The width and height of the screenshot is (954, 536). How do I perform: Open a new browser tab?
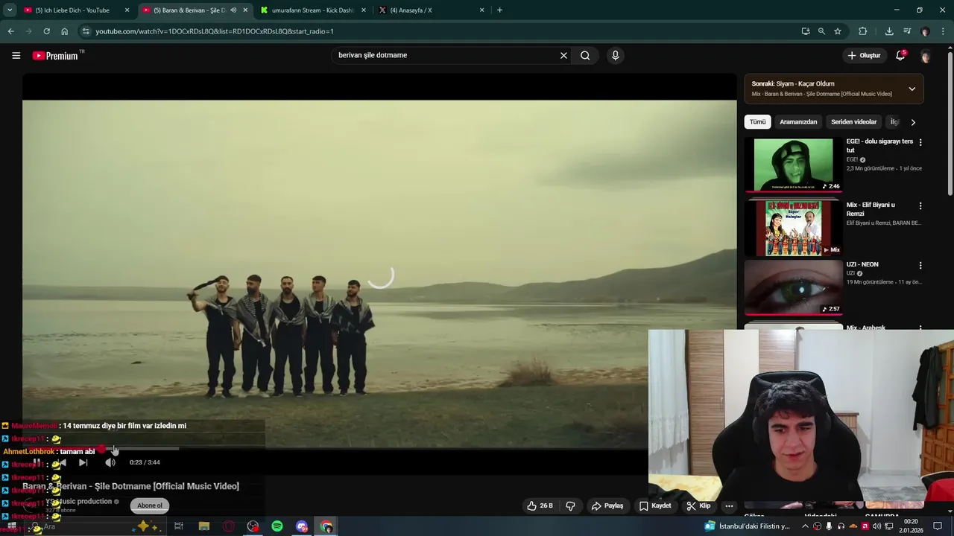click(x=499, y=10)
